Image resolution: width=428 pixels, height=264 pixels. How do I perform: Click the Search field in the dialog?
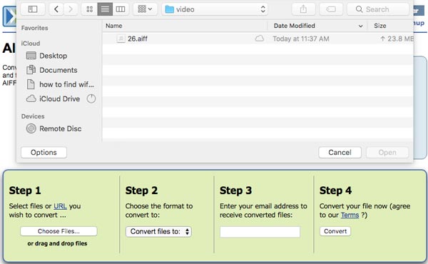coord(378,9)
